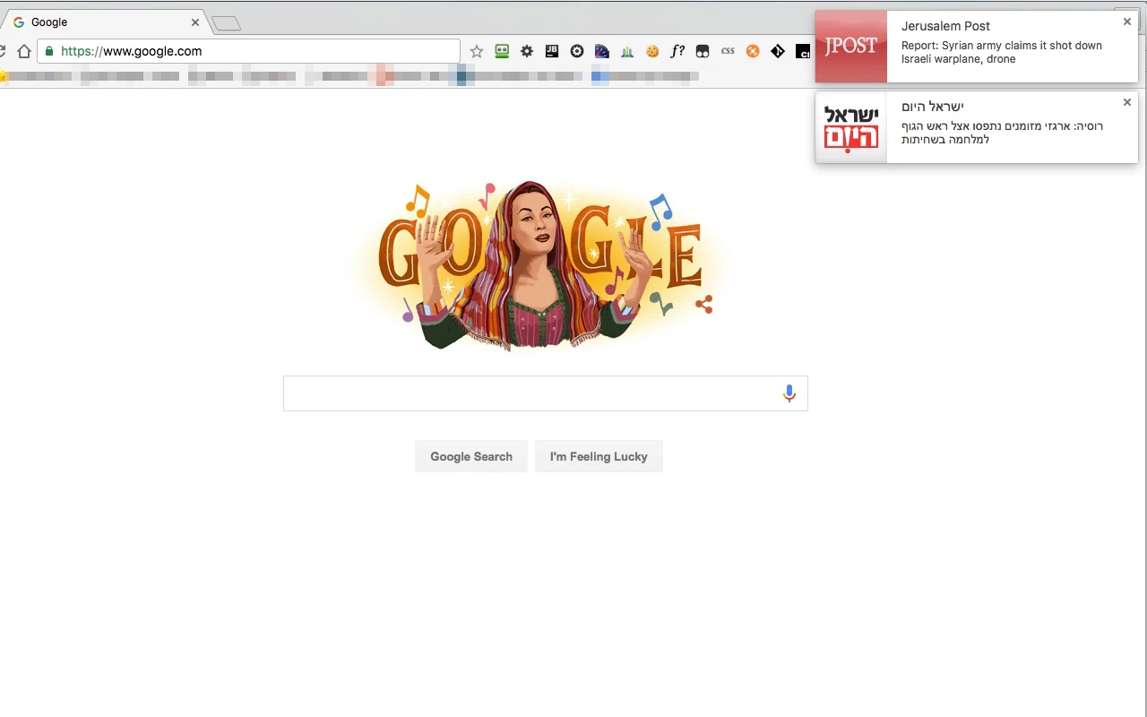Click the Git diamond extension icon
The image size is (1147, 717).
pos(778,52)
